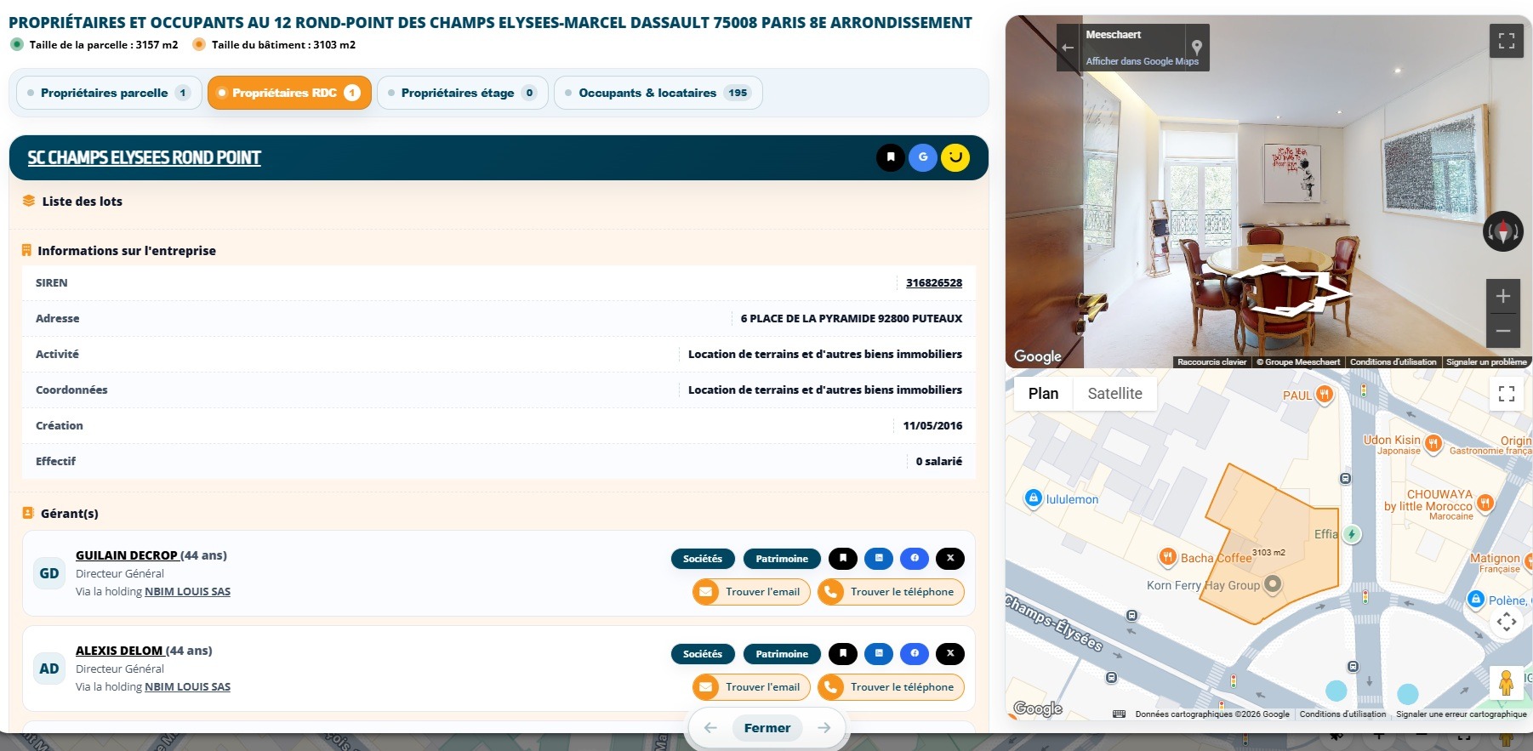This screenshot has height=751, width=1533.
Task: Open Street View Signaler un problème link
Action: (1486, 362)
